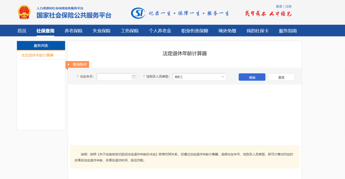
Task: Open 我的社保卡 navigation item
Action: [257, 31]
